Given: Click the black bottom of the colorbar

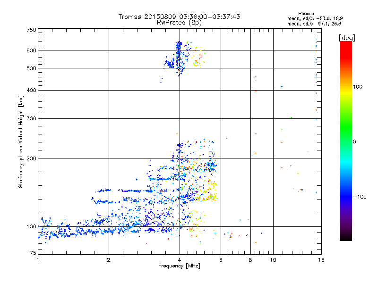Looking at the screenshot, I should 346,237.
